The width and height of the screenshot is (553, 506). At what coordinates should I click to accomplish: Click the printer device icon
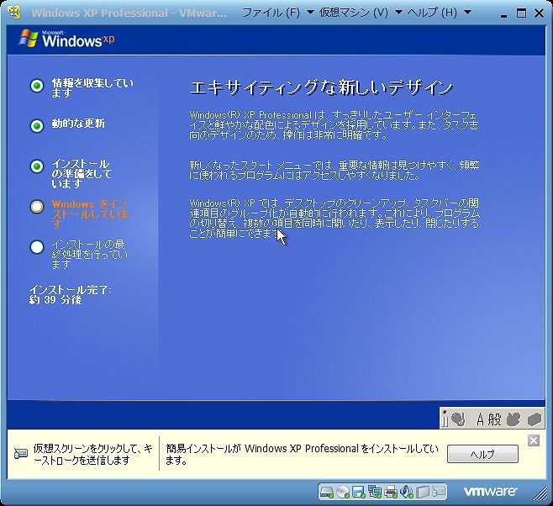point(391,491)
